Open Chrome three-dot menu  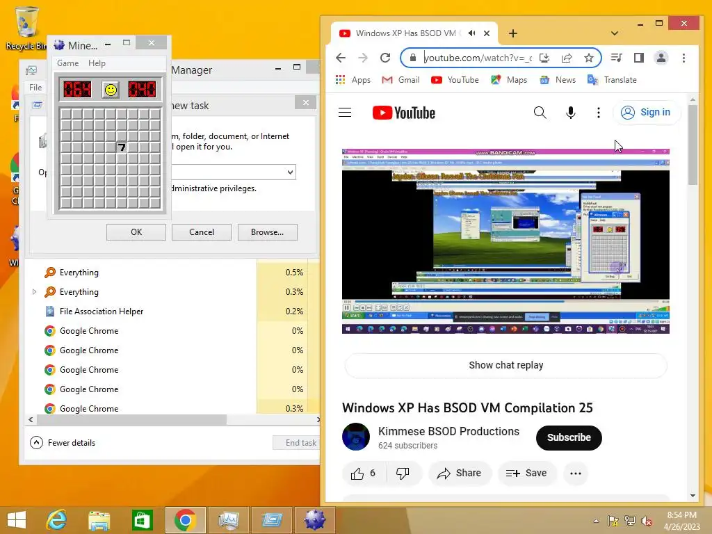[683, 58]
